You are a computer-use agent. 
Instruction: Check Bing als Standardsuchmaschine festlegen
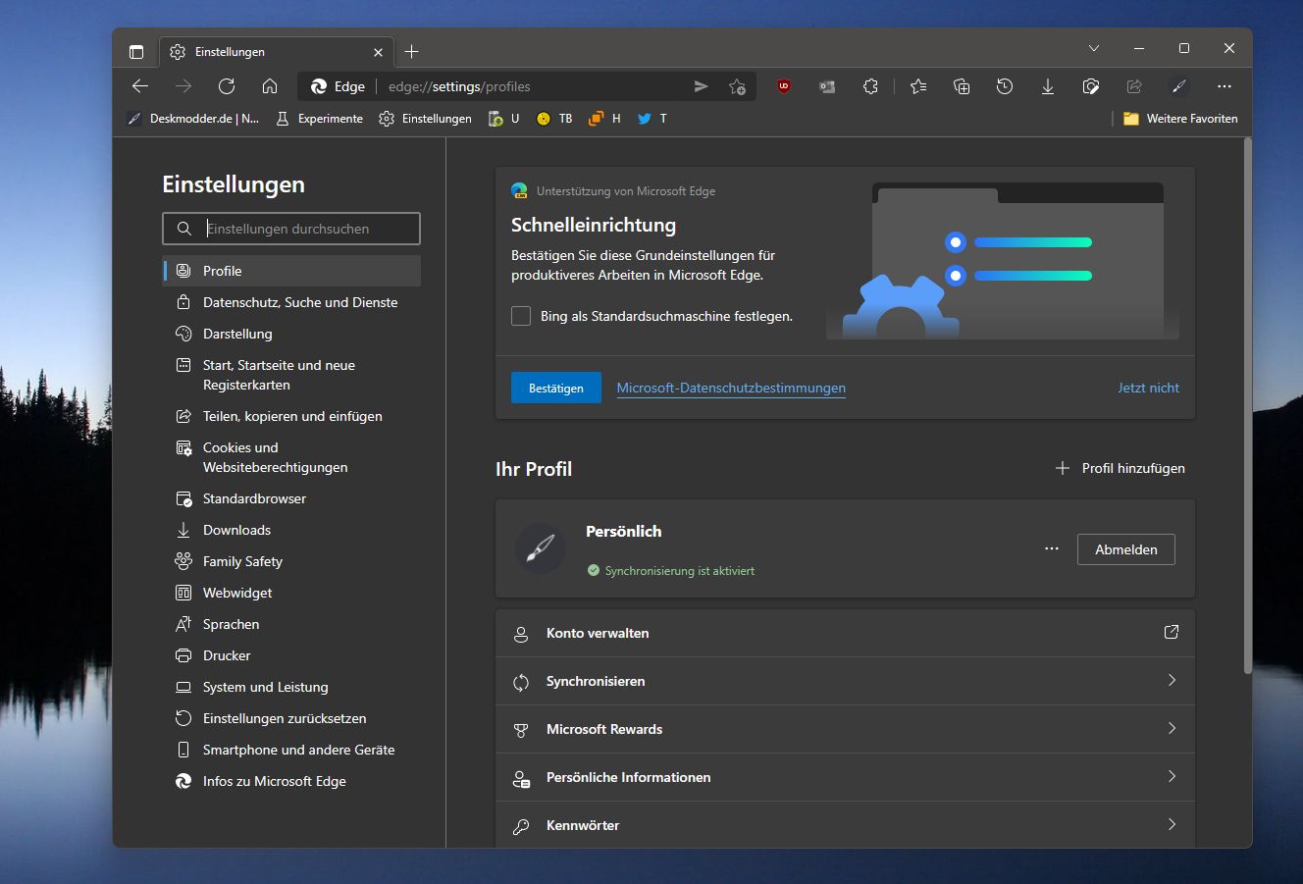click(521, 316)
